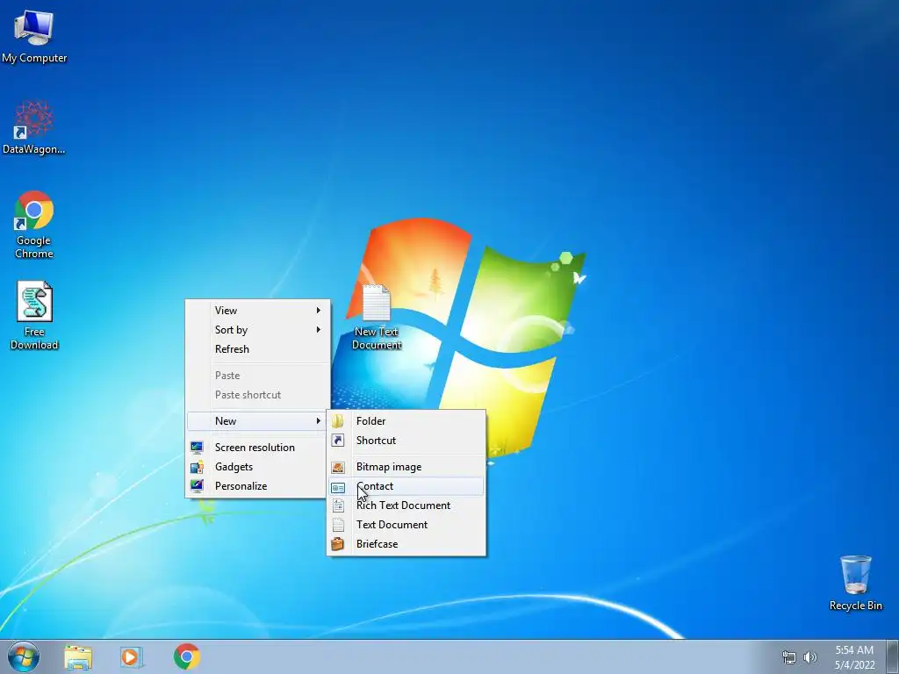
Task: Open the taskbar clock showing 5:54 AM
Action: point(854,657)
